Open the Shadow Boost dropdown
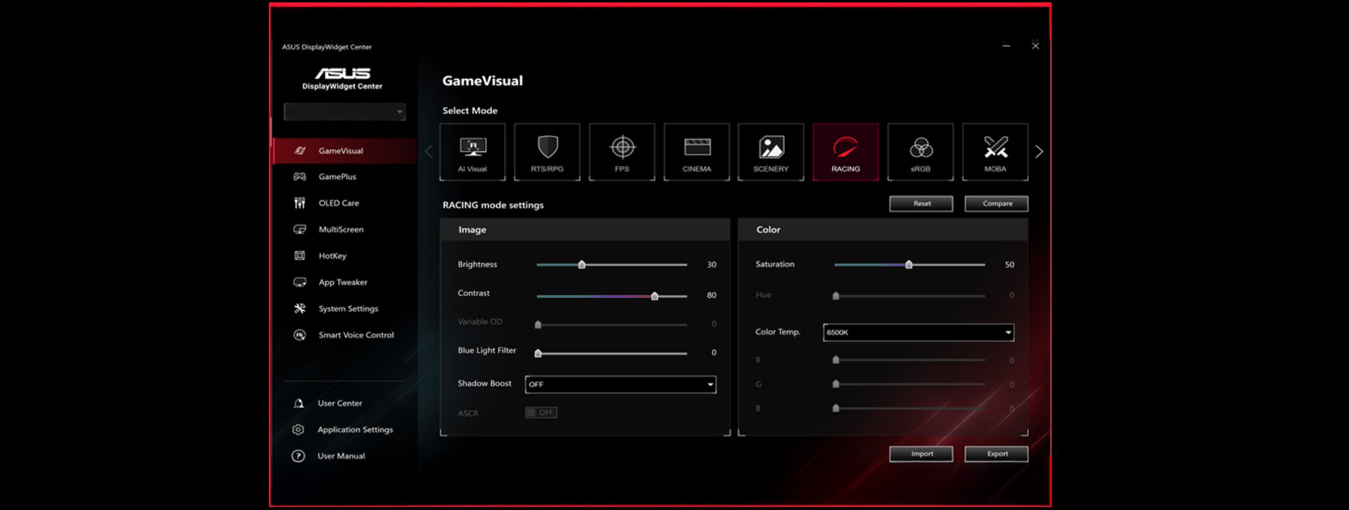The image size is (1349, 510). coord(620,384)
